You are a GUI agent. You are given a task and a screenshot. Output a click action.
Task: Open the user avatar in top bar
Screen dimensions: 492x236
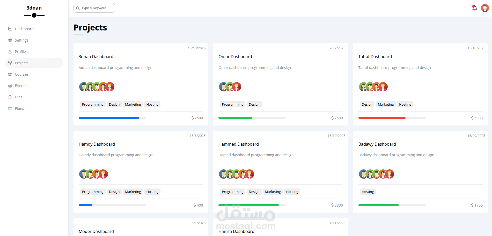pos(485,8)
